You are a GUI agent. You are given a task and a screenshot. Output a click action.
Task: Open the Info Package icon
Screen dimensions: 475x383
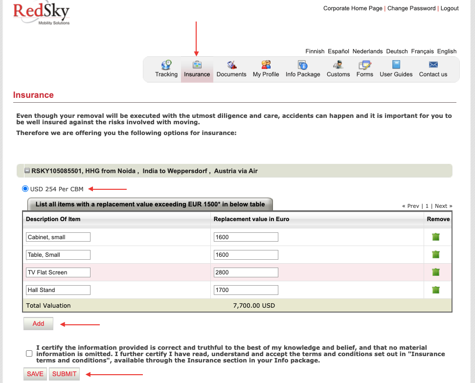(x=303, y=65)
